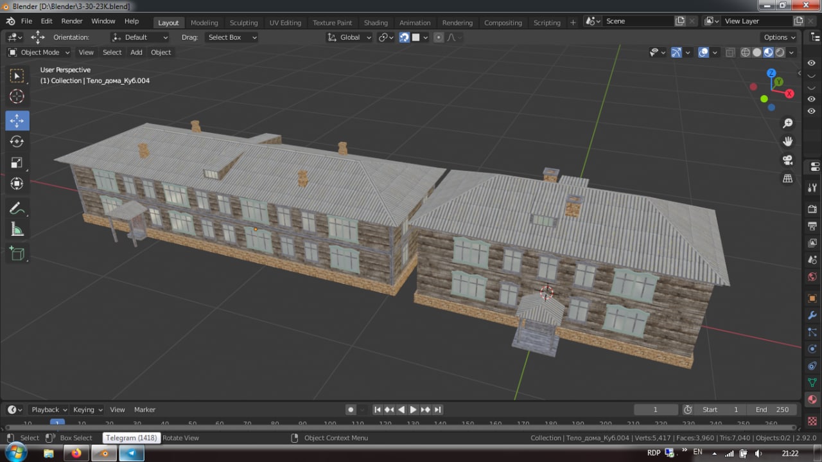
Task: Open Modifier properties wrench tab
Action: tap(812, 315)
